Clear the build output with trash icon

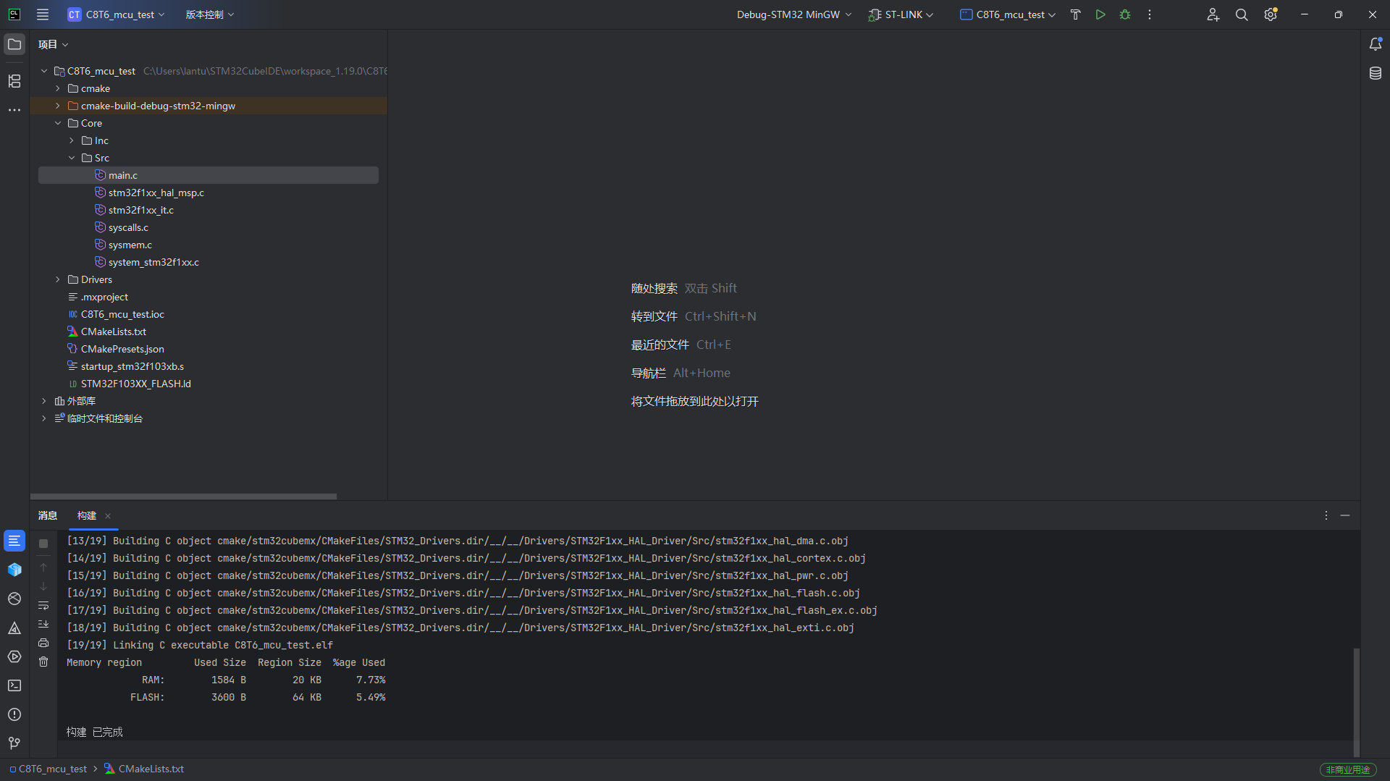(x=43, y=661)
